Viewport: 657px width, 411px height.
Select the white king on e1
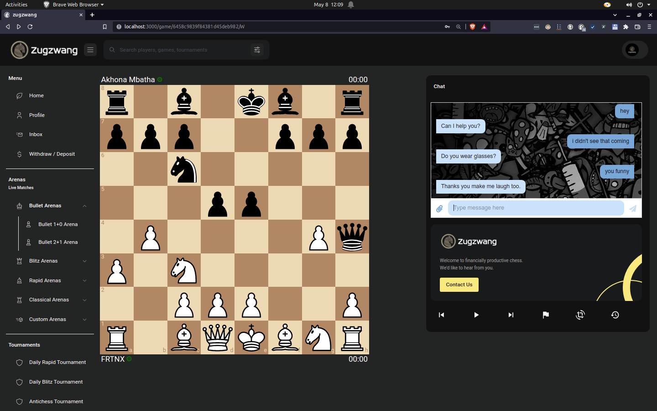click(251, 337)
